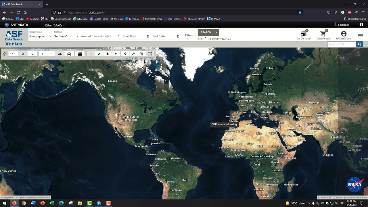Open the taskbar clock showing 11:29 AM
The height and width of the screenshot is (207, 368).
352,203
